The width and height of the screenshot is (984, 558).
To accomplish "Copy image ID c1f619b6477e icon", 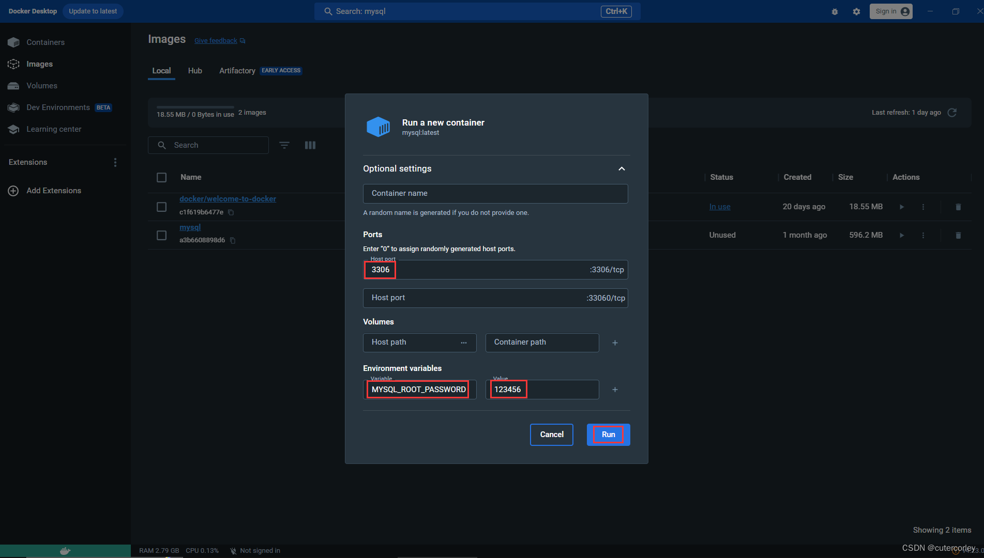I will click(231, 212).
